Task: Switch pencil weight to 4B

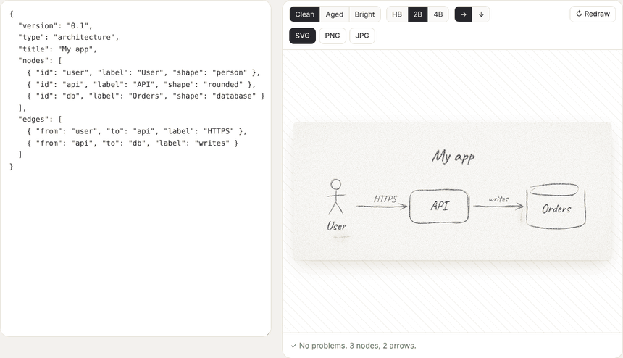Action: 438,14
